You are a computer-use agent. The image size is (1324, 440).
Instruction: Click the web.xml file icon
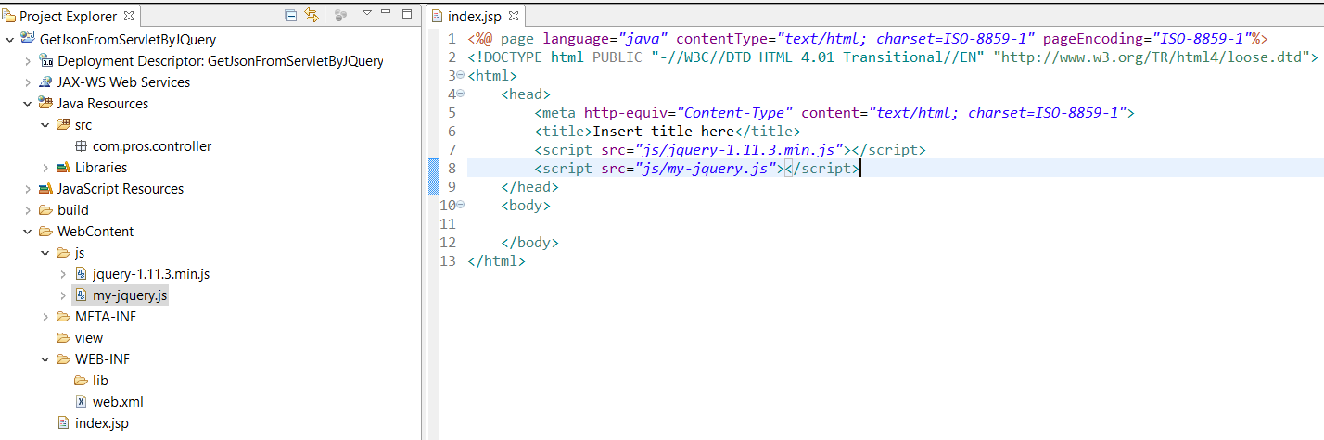[x=81, y=402]
